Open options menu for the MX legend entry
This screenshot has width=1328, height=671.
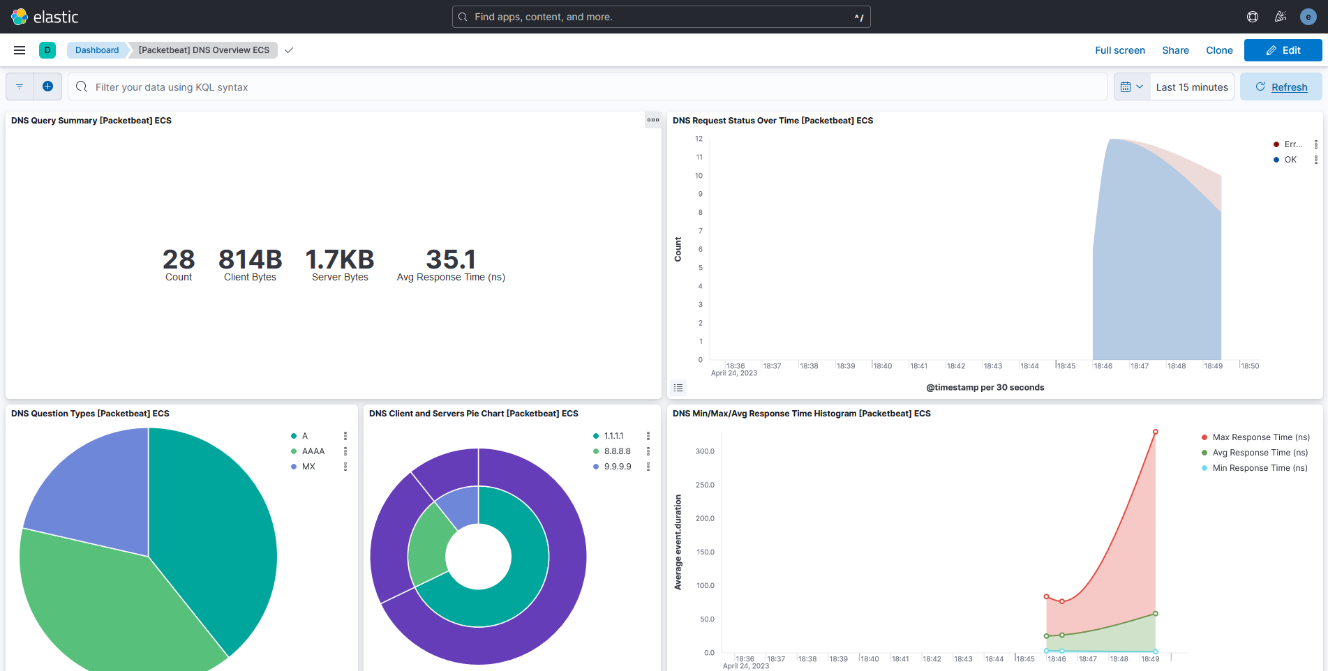coord(345,466)
